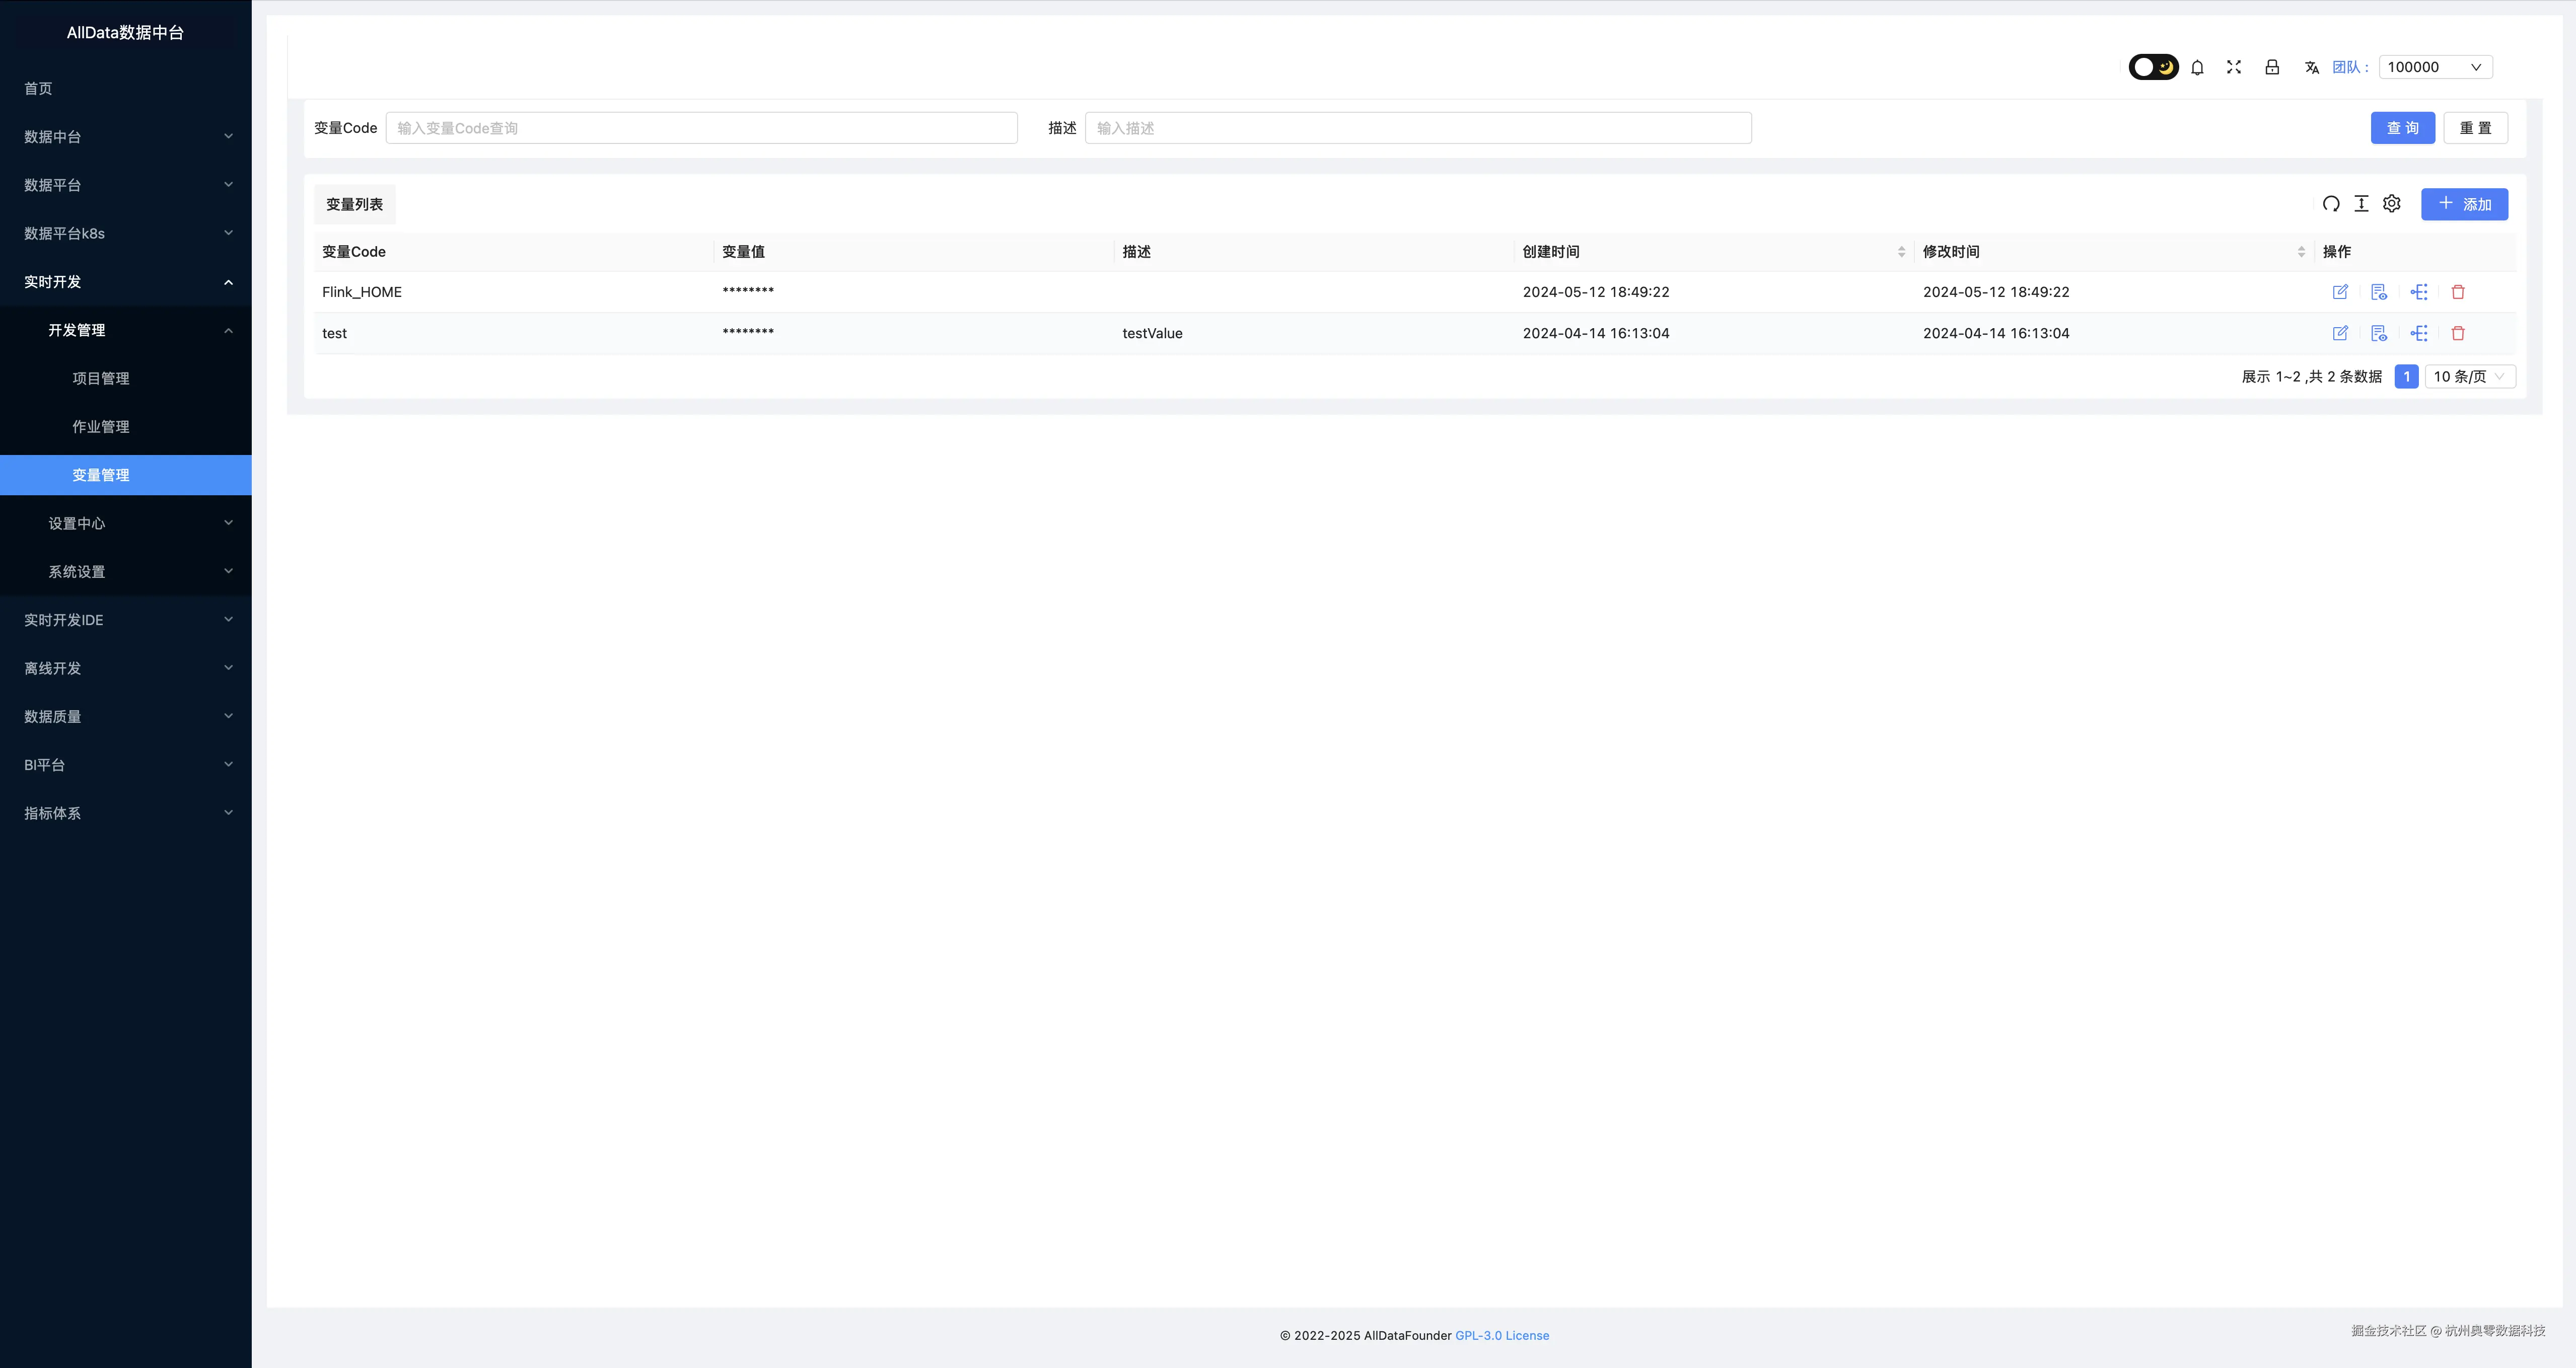Screen dimensions: 2576x1368
Task: Toggle dark mode theme switch
Action: coord(2153,67)
